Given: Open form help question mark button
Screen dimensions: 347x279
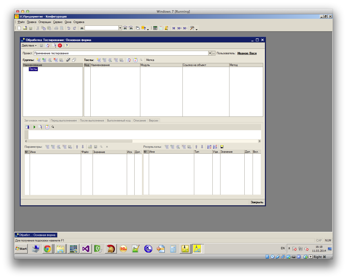Looking at the screenshot, I should tap(67, 45).
